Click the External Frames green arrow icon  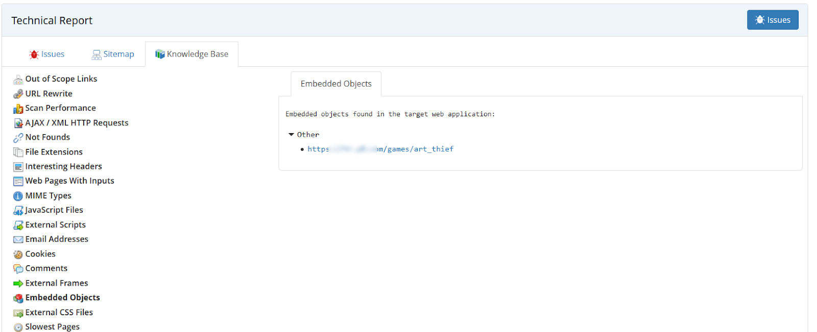(x=18, y=284)
